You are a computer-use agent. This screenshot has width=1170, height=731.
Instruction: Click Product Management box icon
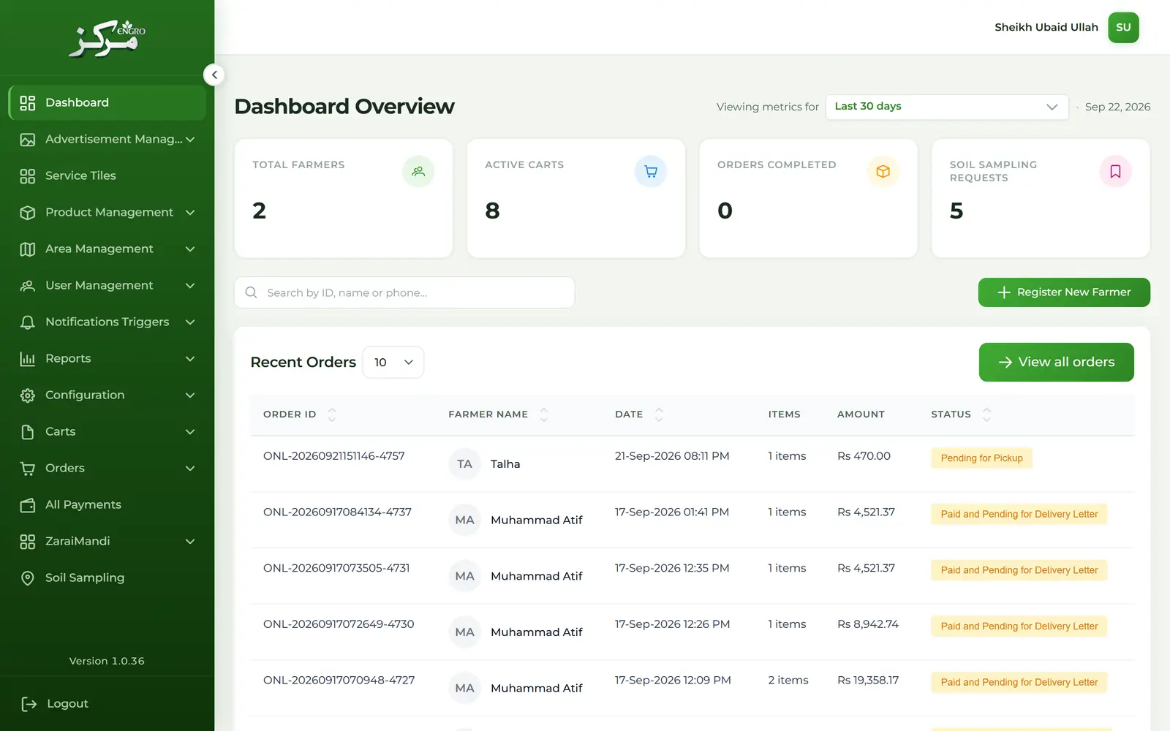pos(28,213)
